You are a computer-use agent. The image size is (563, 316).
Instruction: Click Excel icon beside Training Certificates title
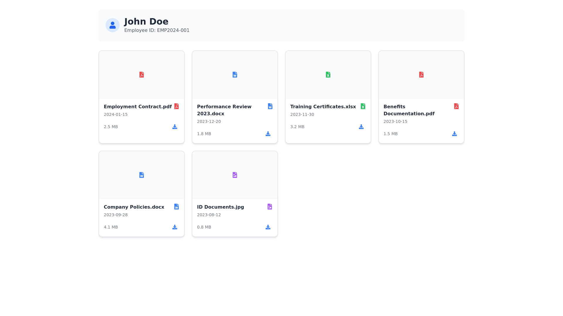[363, 106]
